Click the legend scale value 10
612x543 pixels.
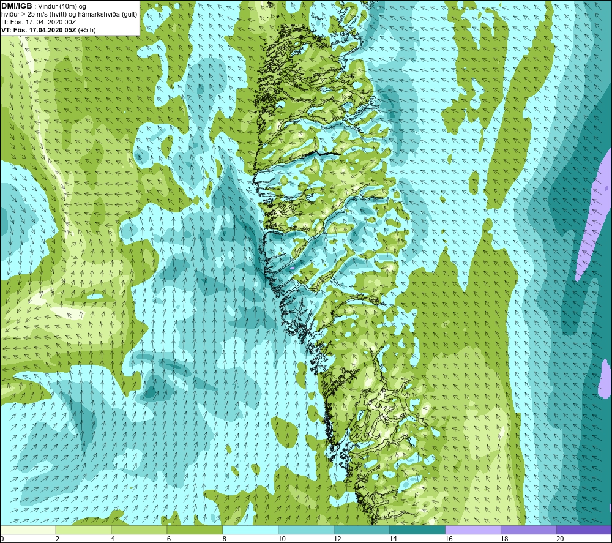(282, 539)
